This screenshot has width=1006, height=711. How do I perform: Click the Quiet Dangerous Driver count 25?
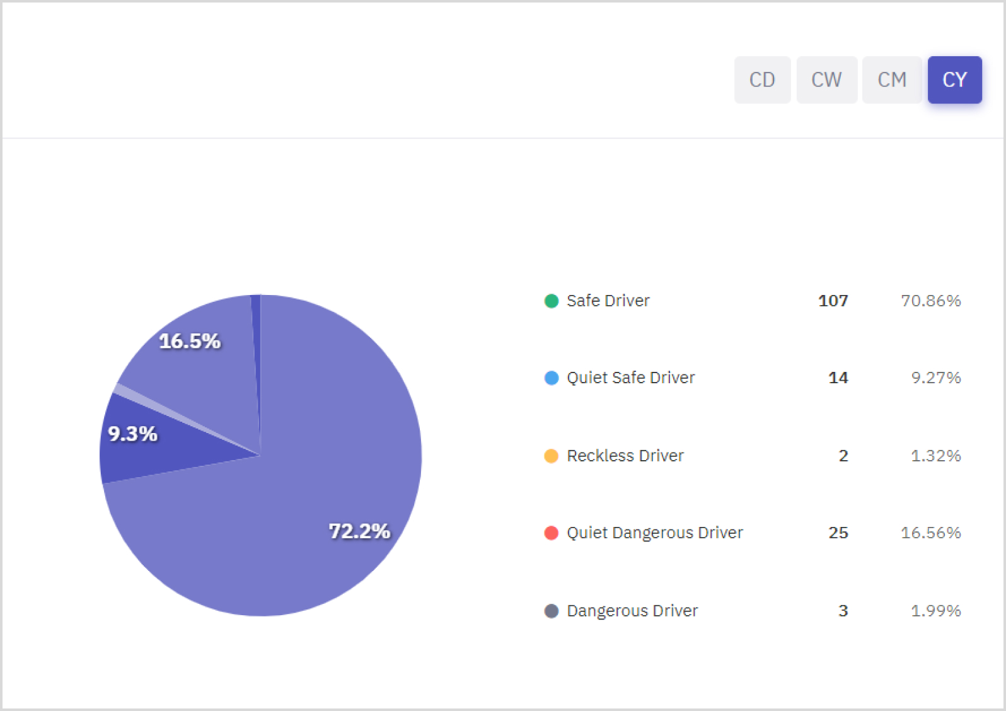(838, 533)
